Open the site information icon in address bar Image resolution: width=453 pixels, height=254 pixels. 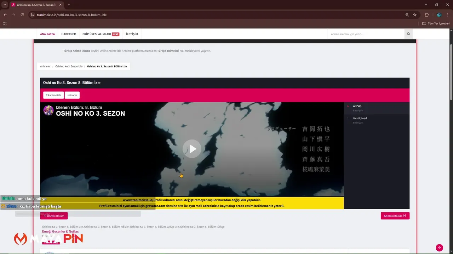point(32,15)
